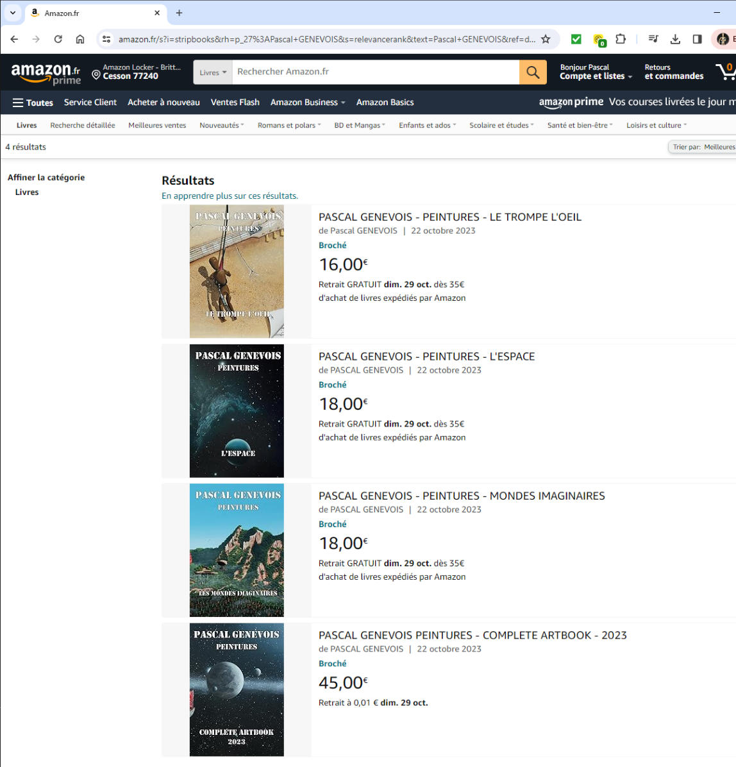The height and width of the screenshot is (767, 736).
Task: Open title PEINTURES - L'ESPACE
Action: pos(426,356)
